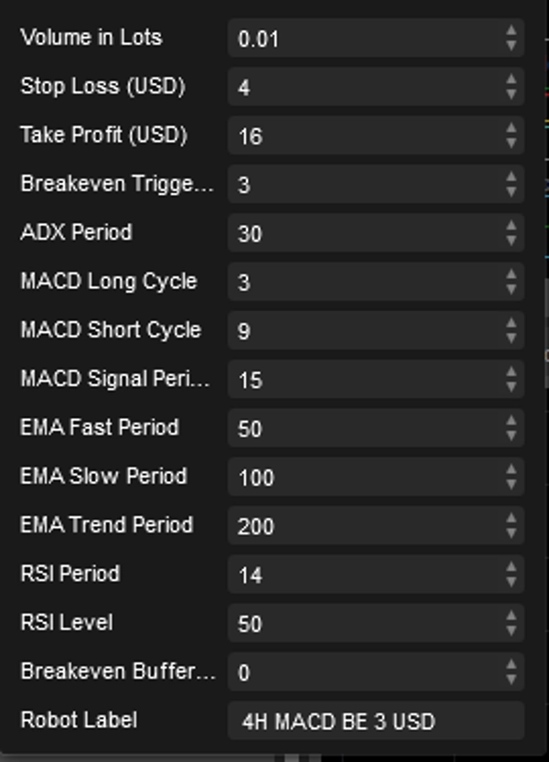Decrease Breakeven Buffer with down arrow
The width and height of the screenshot is (549, 762).
point(512,677)
